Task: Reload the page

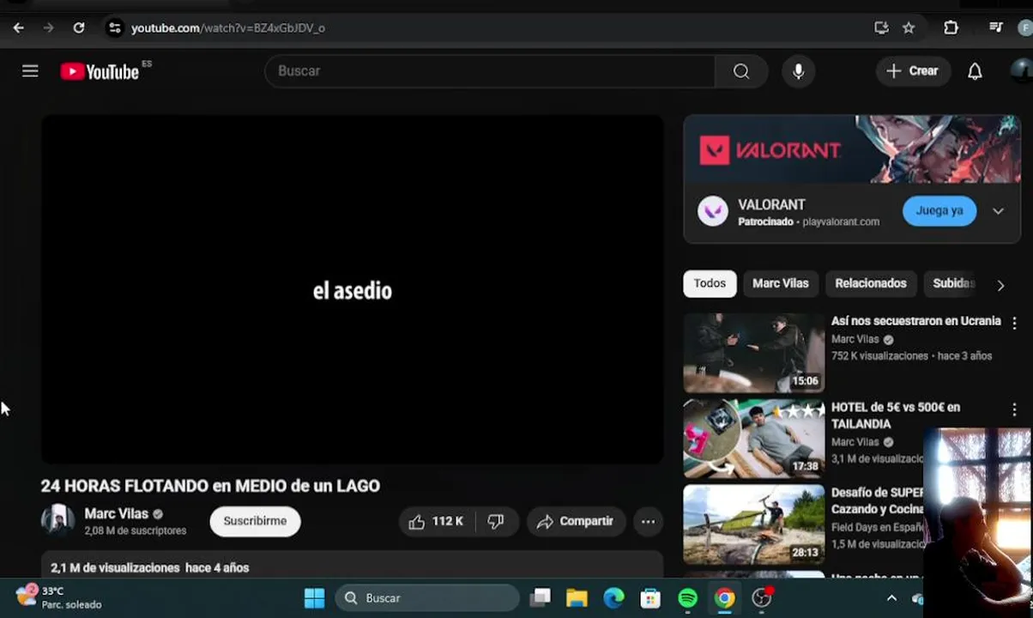Action: [x=78, y=27]
